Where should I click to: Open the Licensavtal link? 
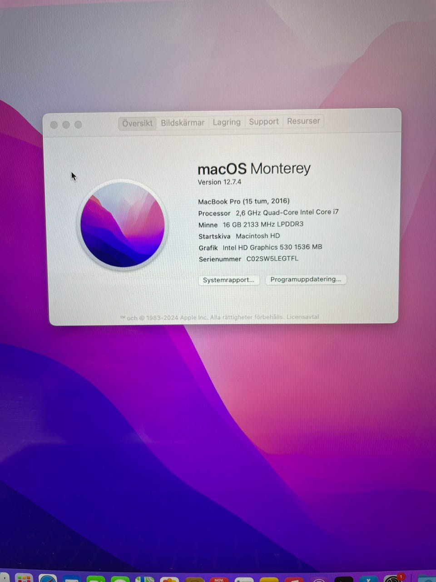303,317
